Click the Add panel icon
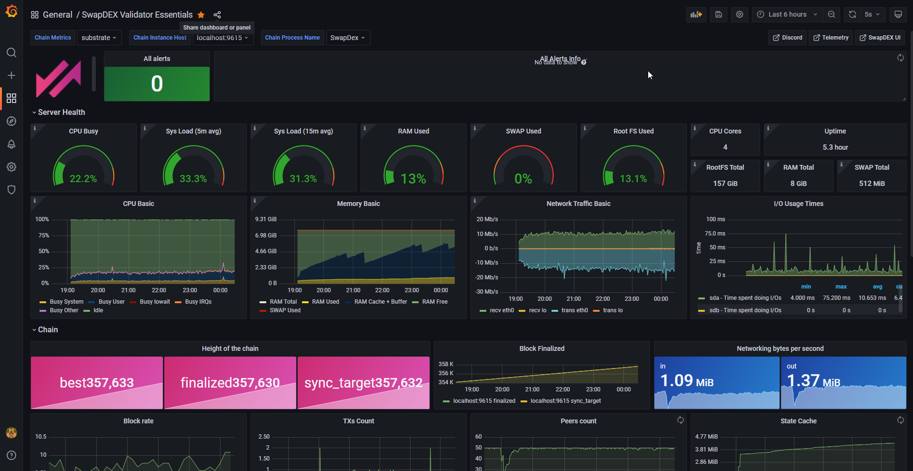Image resolution: width=913 pixels, height=471 pixels. pos(696,14)
